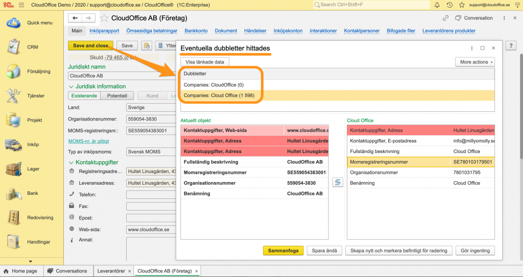Open the Kontaktpersoner tab
Viewport: 523px width, 277px height.
362,31
